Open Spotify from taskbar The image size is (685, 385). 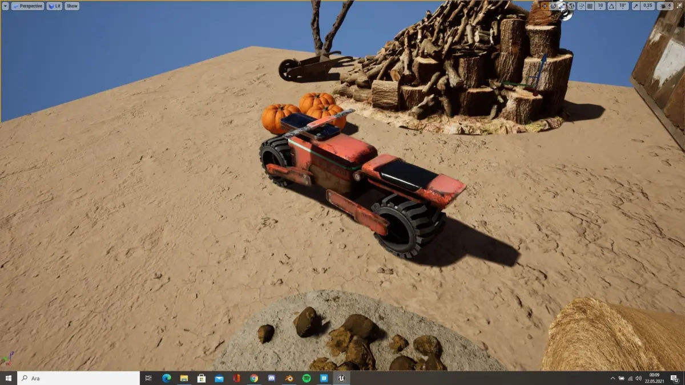(307, 378)
